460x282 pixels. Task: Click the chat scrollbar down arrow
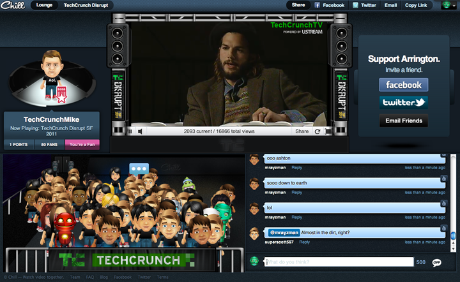pyautogui.click(x=453, y=249)
